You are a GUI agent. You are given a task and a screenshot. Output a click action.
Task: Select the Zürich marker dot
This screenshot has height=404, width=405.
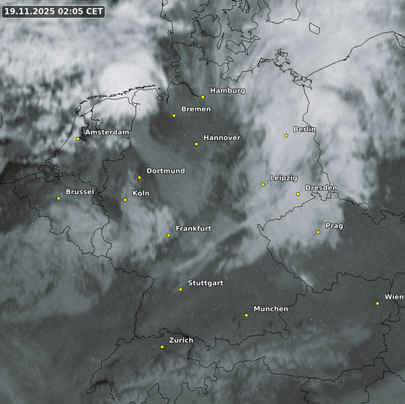point(162,347)
